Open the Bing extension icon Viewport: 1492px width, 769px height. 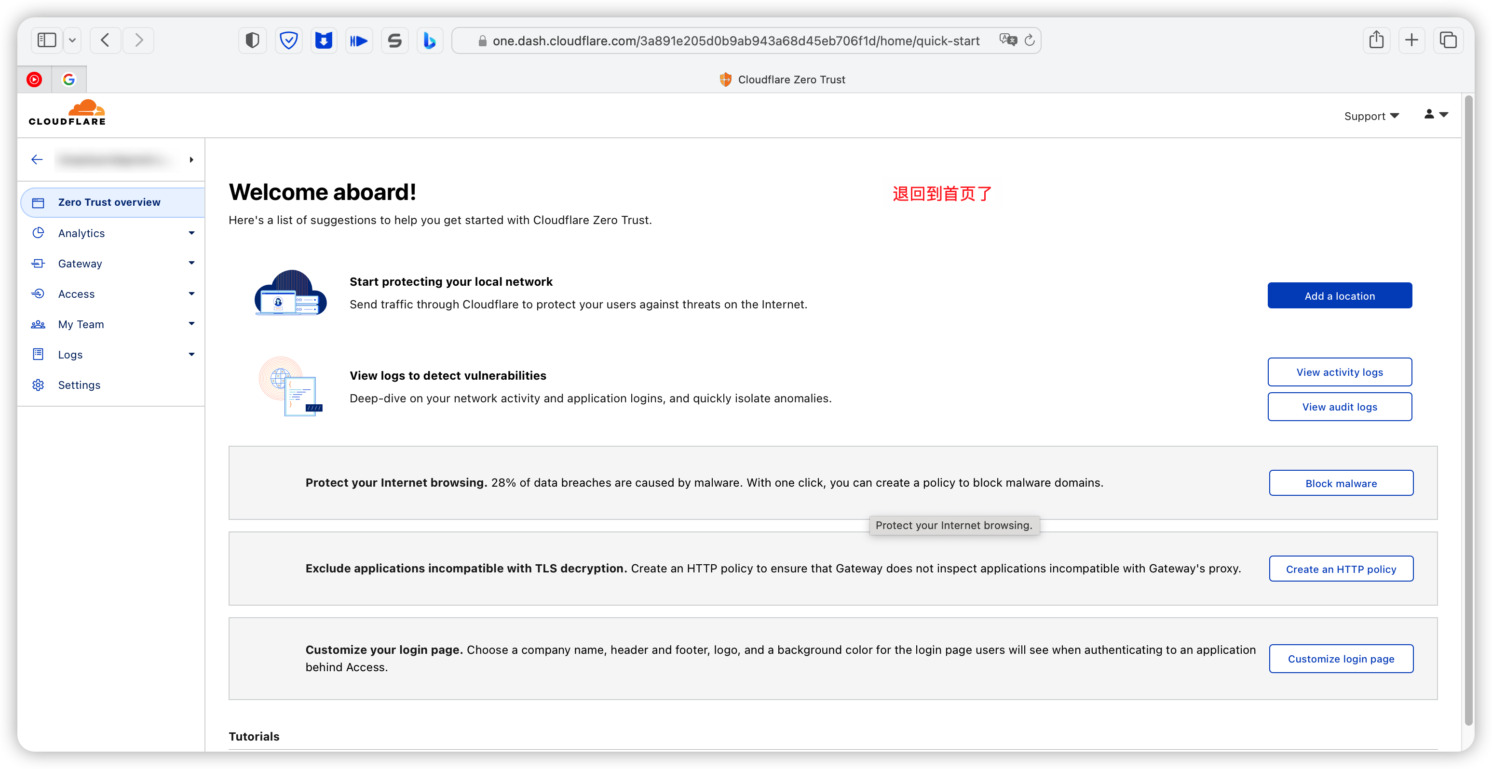429,40
